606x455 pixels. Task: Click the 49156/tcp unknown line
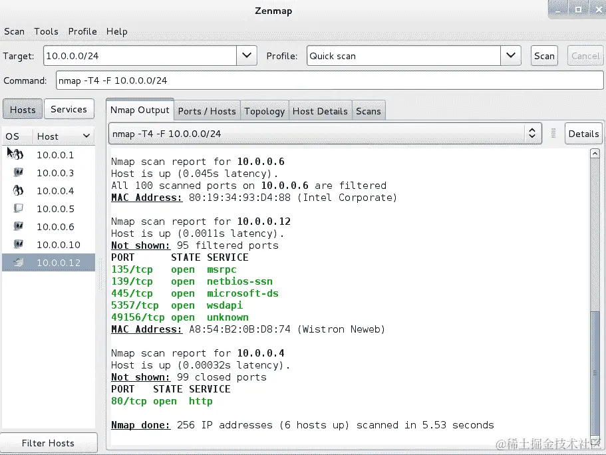point(180,317)
